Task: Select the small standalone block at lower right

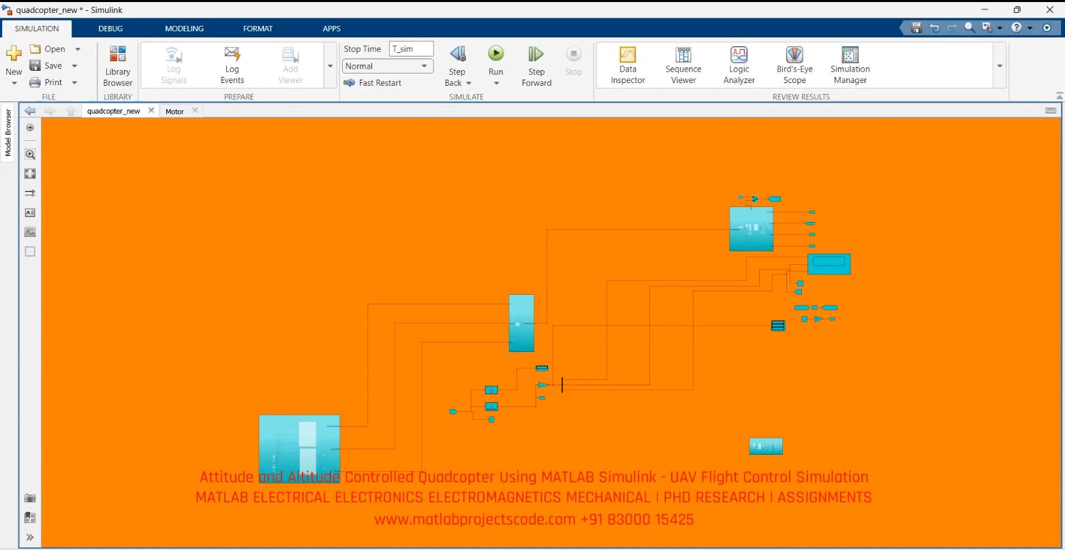Action: point(766,447)
